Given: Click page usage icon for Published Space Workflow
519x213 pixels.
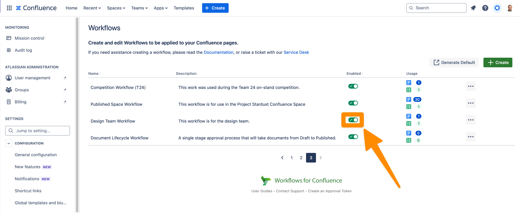Looking at the screenshot, I should 409,99.
